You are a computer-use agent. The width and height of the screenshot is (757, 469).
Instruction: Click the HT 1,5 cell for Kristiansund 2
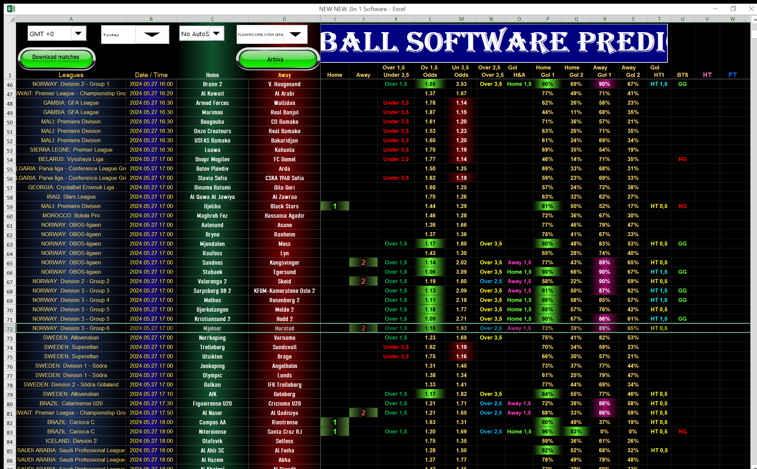click(659, 319)
